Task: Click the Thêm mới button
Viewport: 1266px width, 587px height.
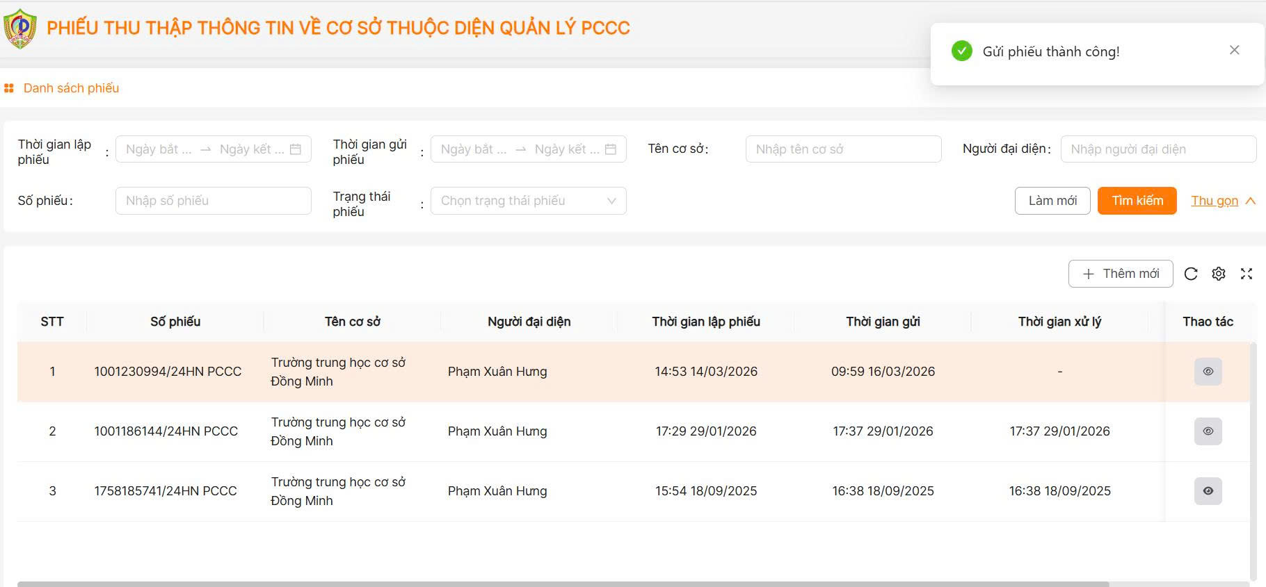Action: pyautogui.click(x=1121, y=274)
